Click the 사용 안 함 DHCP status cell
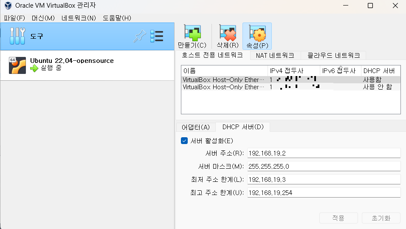 coord(377,87)
